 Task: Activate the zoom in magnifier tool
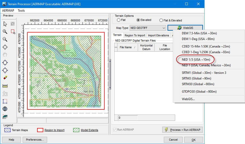5,31
